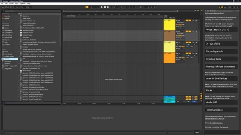The width and height of the screenshot is (241, 135).
Task: Click the browser search field
Action: pos(32,11)
